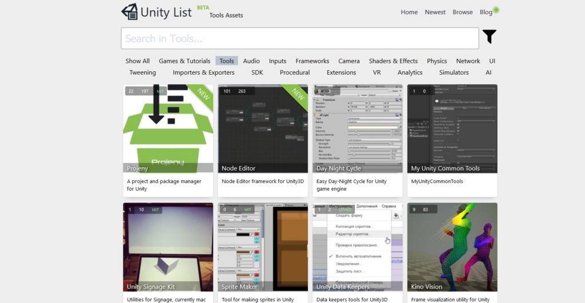Select the UI category

coord(492,60)
